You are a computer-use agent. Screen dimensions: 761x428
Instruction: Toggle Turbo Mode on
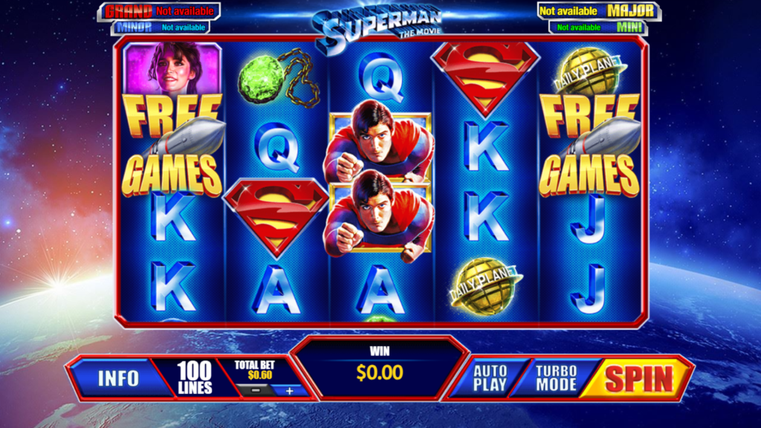[556, 378]
